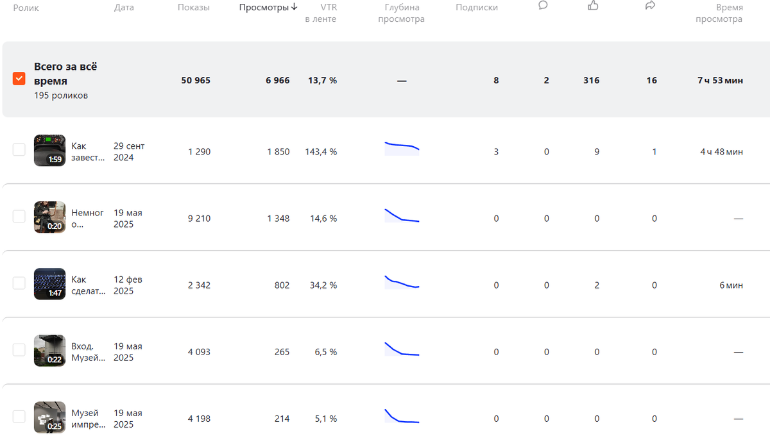Click the sort arrow next to Просмотры
770x443 pixels.
tap(294, 7)
